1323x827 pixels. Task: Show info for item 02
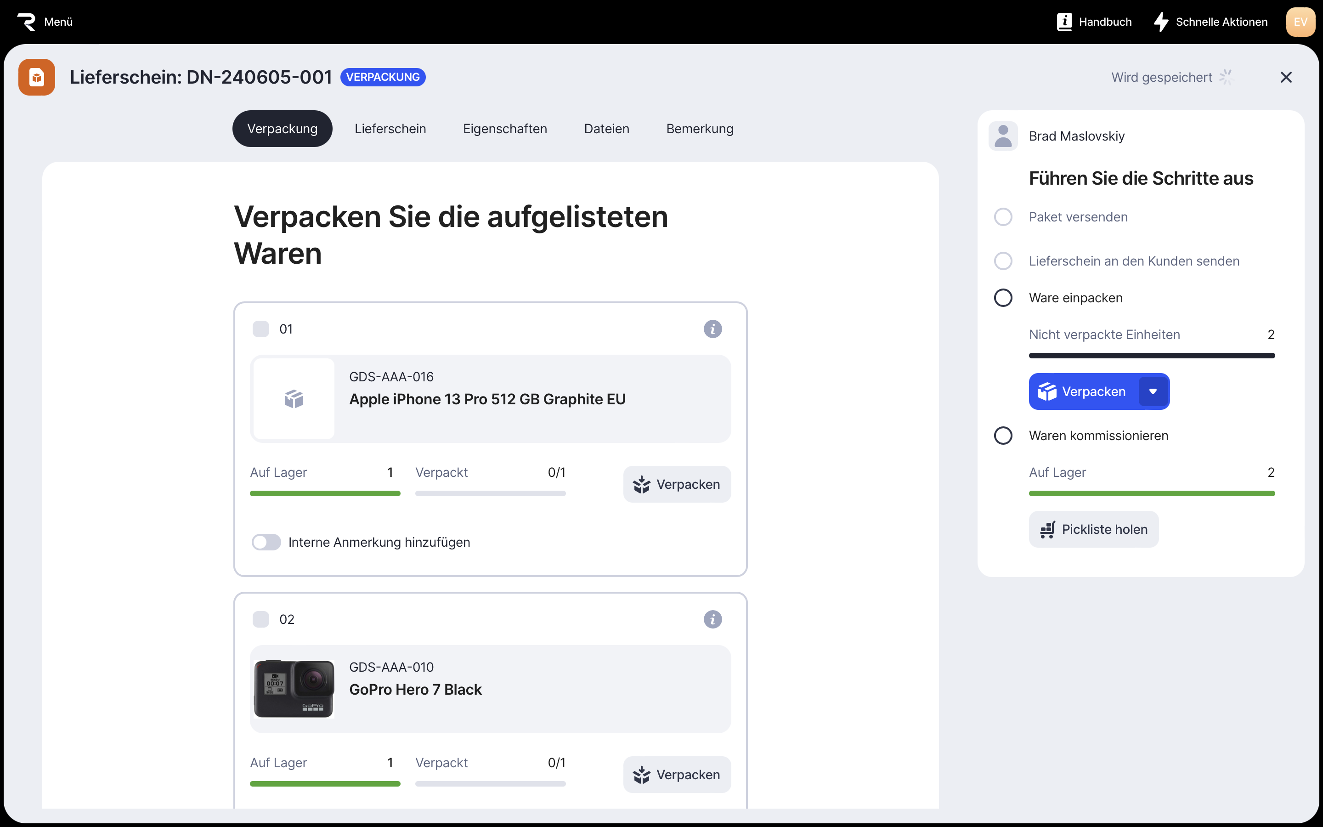(x=712, y=619)
